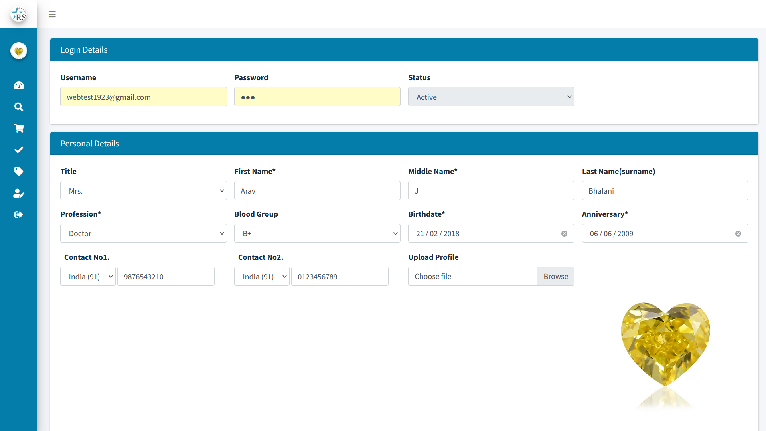
Task: Open the Status dropdown showing Active
Action: [x=491, y=97]
